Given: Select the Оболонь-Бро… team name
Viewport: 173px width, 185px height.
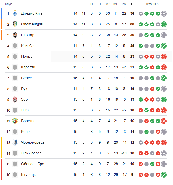Looking at the screenshot, I should coord(34,164).
